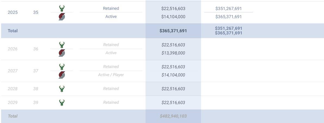Click the 2028 season year label
The width and height of the screenshot is (324, 123).
[x=12, y=89]
